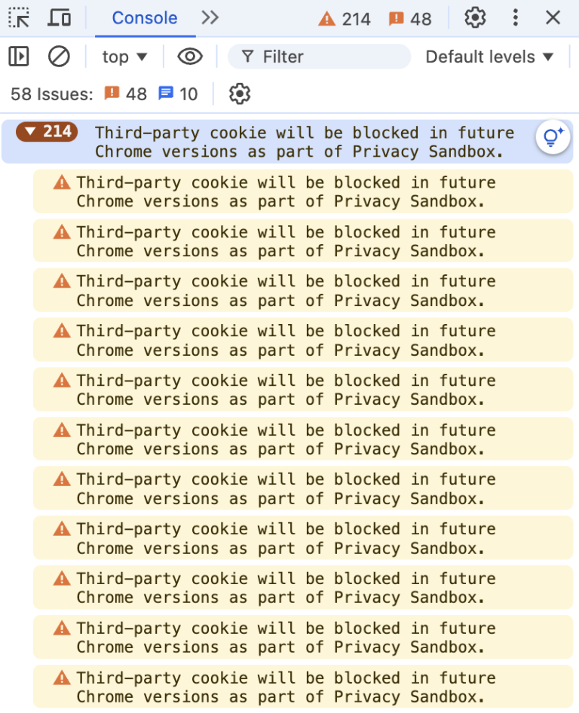The height and width of the screenshot is (713, 579).
Task: Open the customize DevTools three-dot menu
Action: [x=515, y=17]
